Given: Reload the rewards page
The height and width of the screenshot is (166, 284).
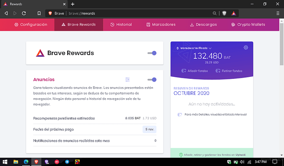Looking at the screenshot, I should [24, 14].
